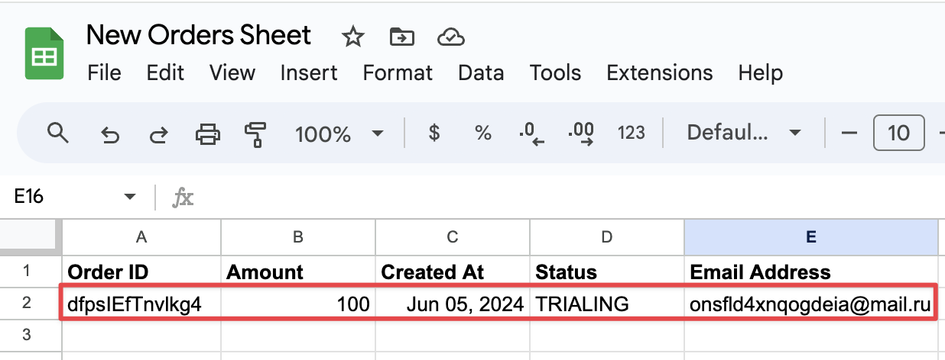The height and width of the screenshot is (360, 945).
Task: Select column C header
Action: click(x=453, y=238)
